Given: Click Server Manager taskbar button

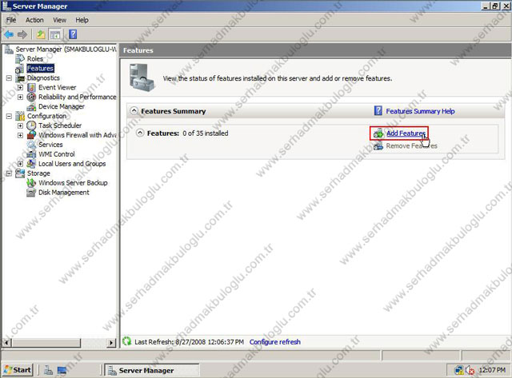Looking at the screenshot, I should pos(152,370).
